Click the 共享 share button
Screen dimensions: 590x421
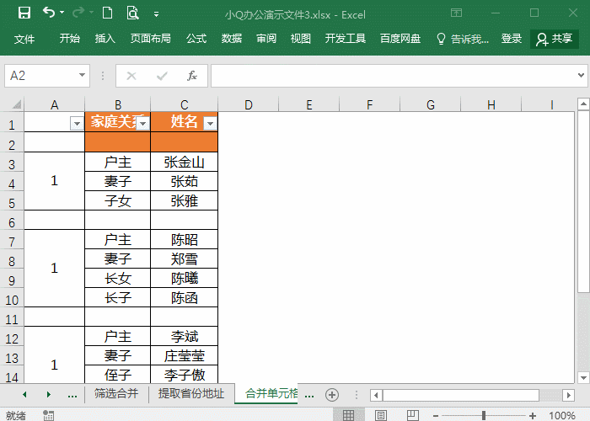point(555,39)
